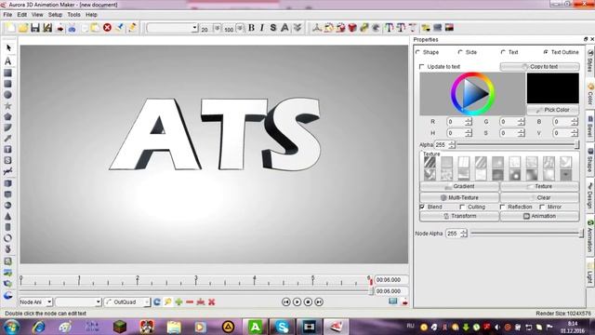
Task: Adjust the Node Alpha 255 stepper
Action: point(463,234)
